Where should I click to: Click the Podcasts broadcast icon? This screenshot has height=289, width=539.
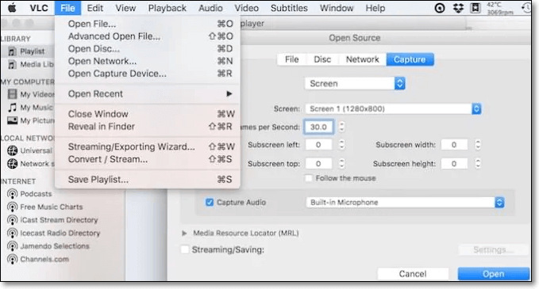click(13, 194)
